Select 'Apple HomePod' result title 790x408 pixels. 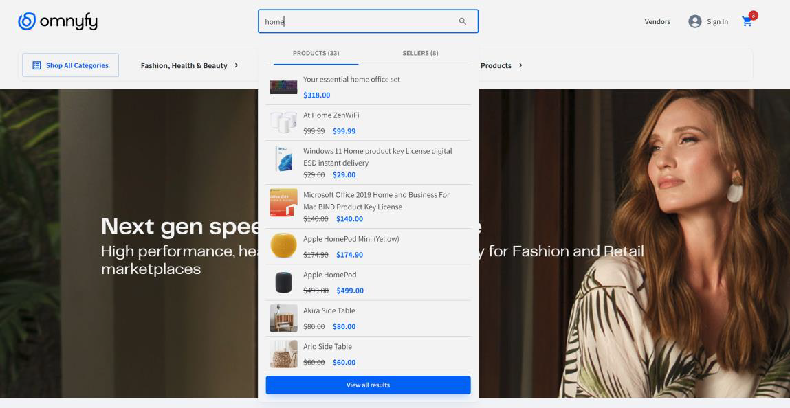[329, 275]
